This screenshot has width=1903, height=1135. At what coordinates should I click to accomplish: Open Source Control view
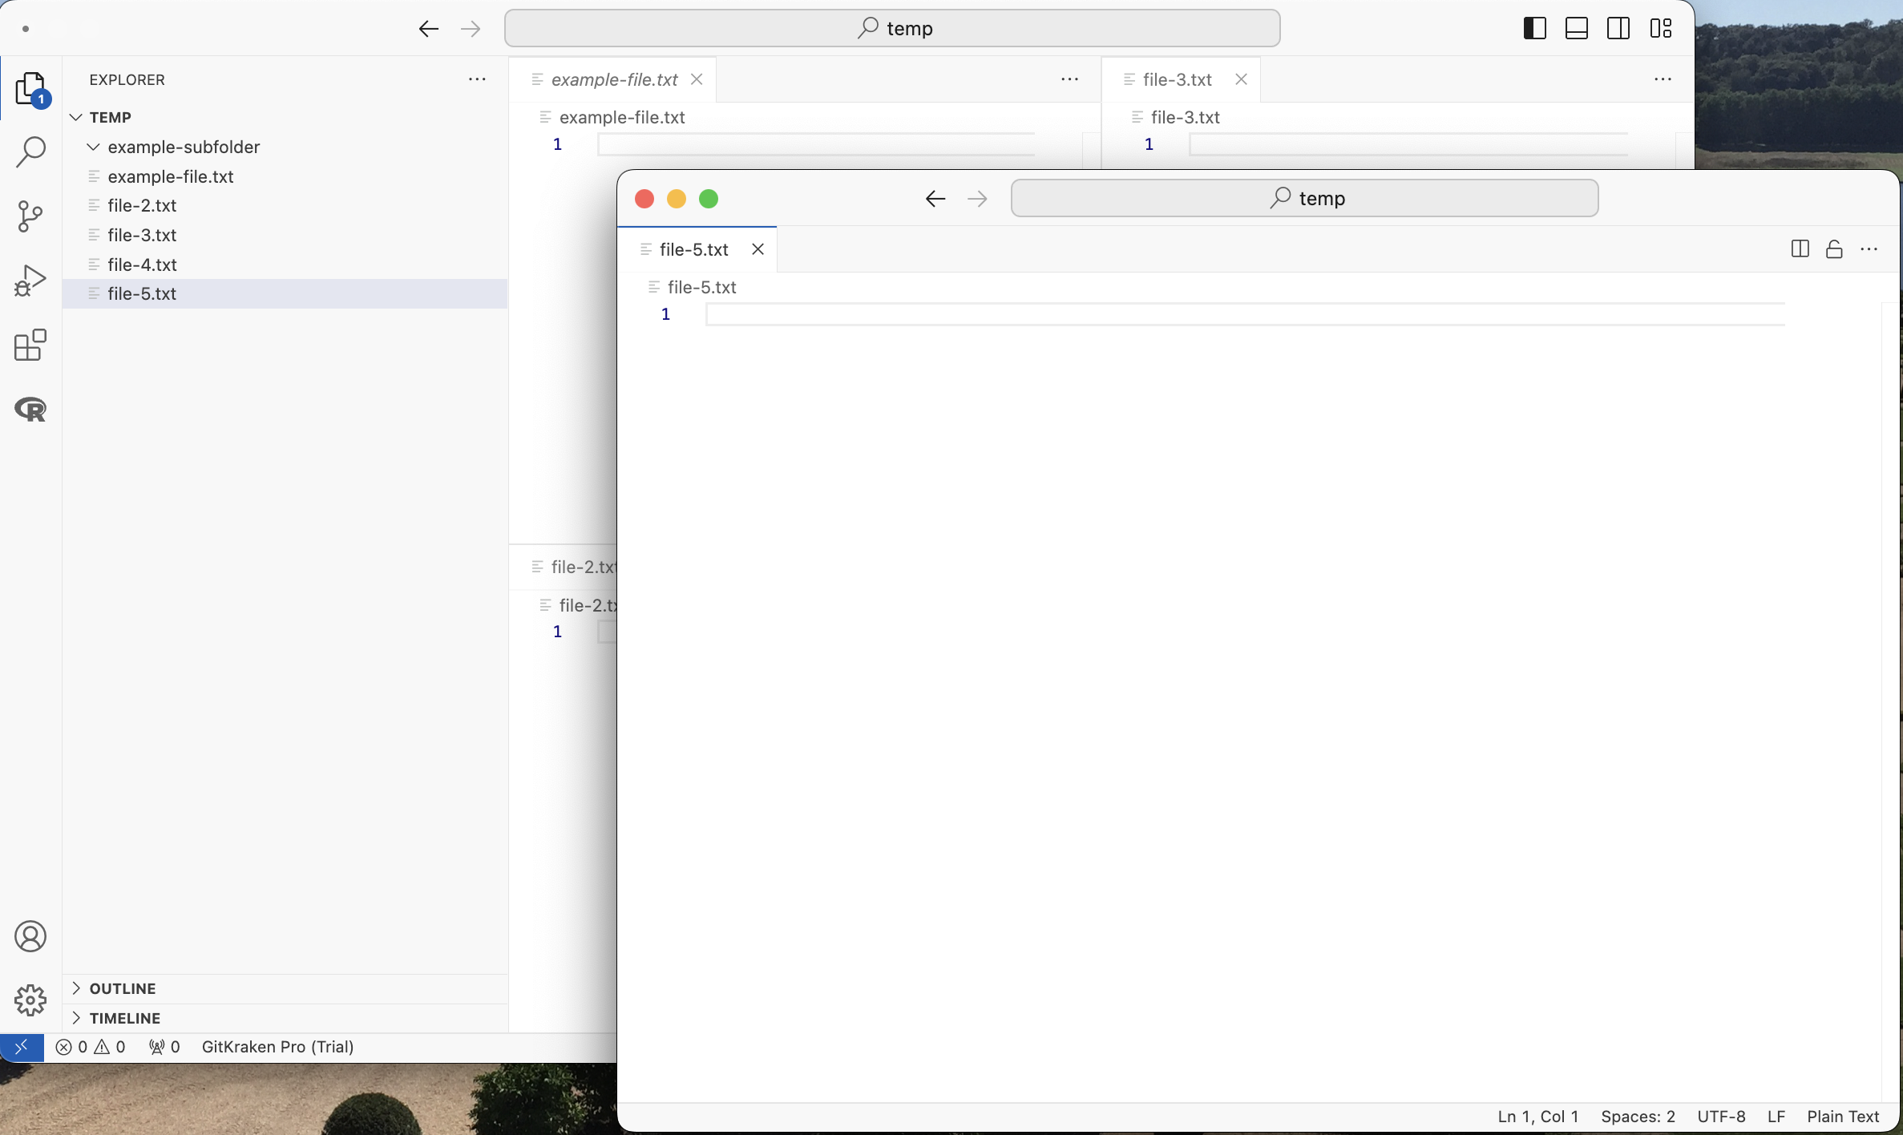click(x=30, y=216)
